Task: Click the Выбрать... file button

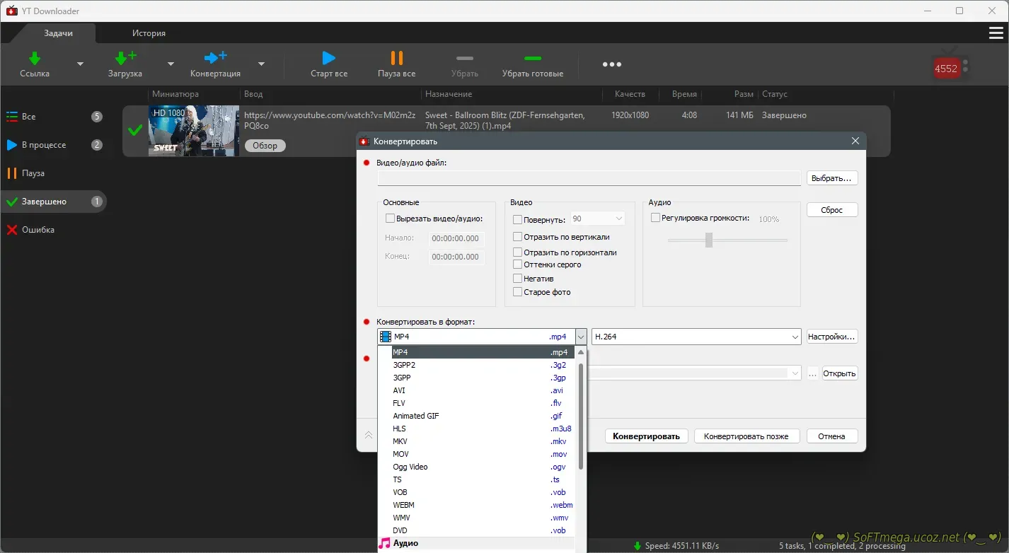Action: 832,178
